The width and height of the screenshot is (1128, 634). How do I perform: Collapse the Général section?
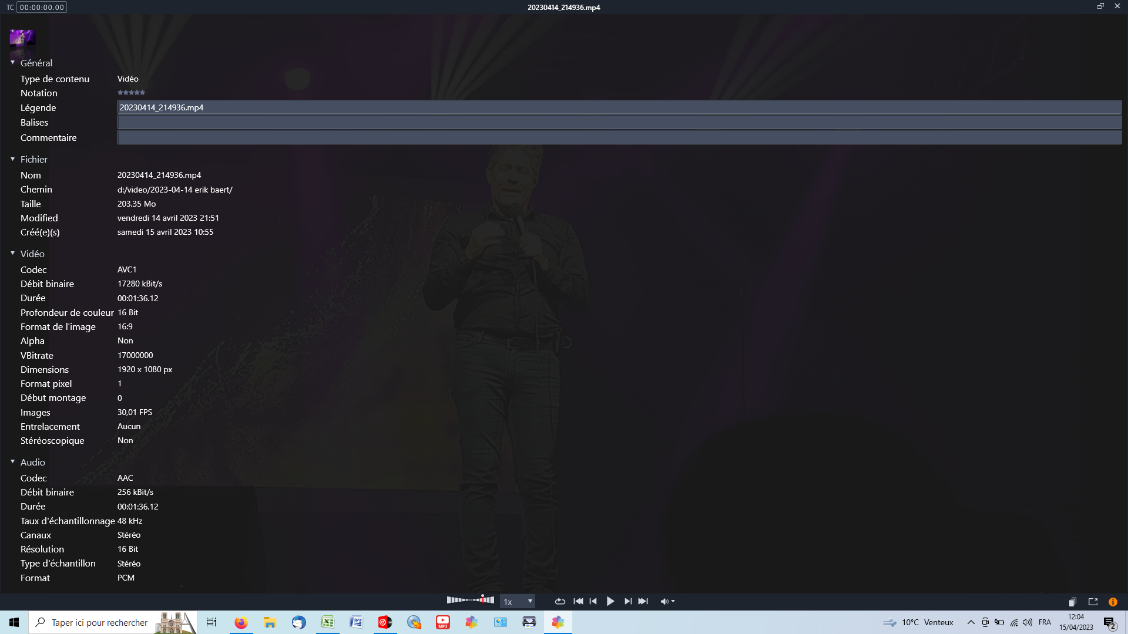[13, 62]
